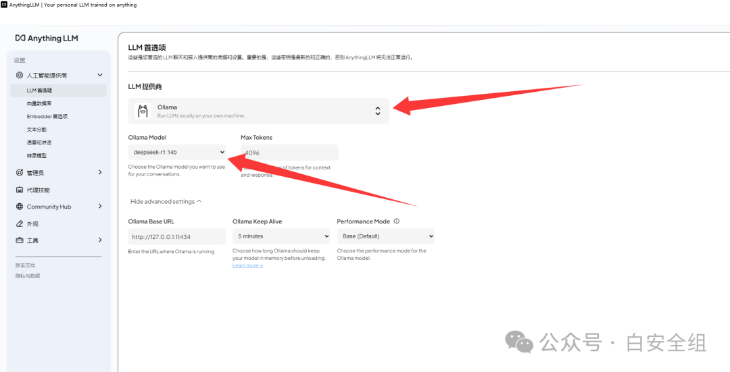Click the admin icon in sidebar
Screen dimensions: 730x372
[x=20, y=173]
